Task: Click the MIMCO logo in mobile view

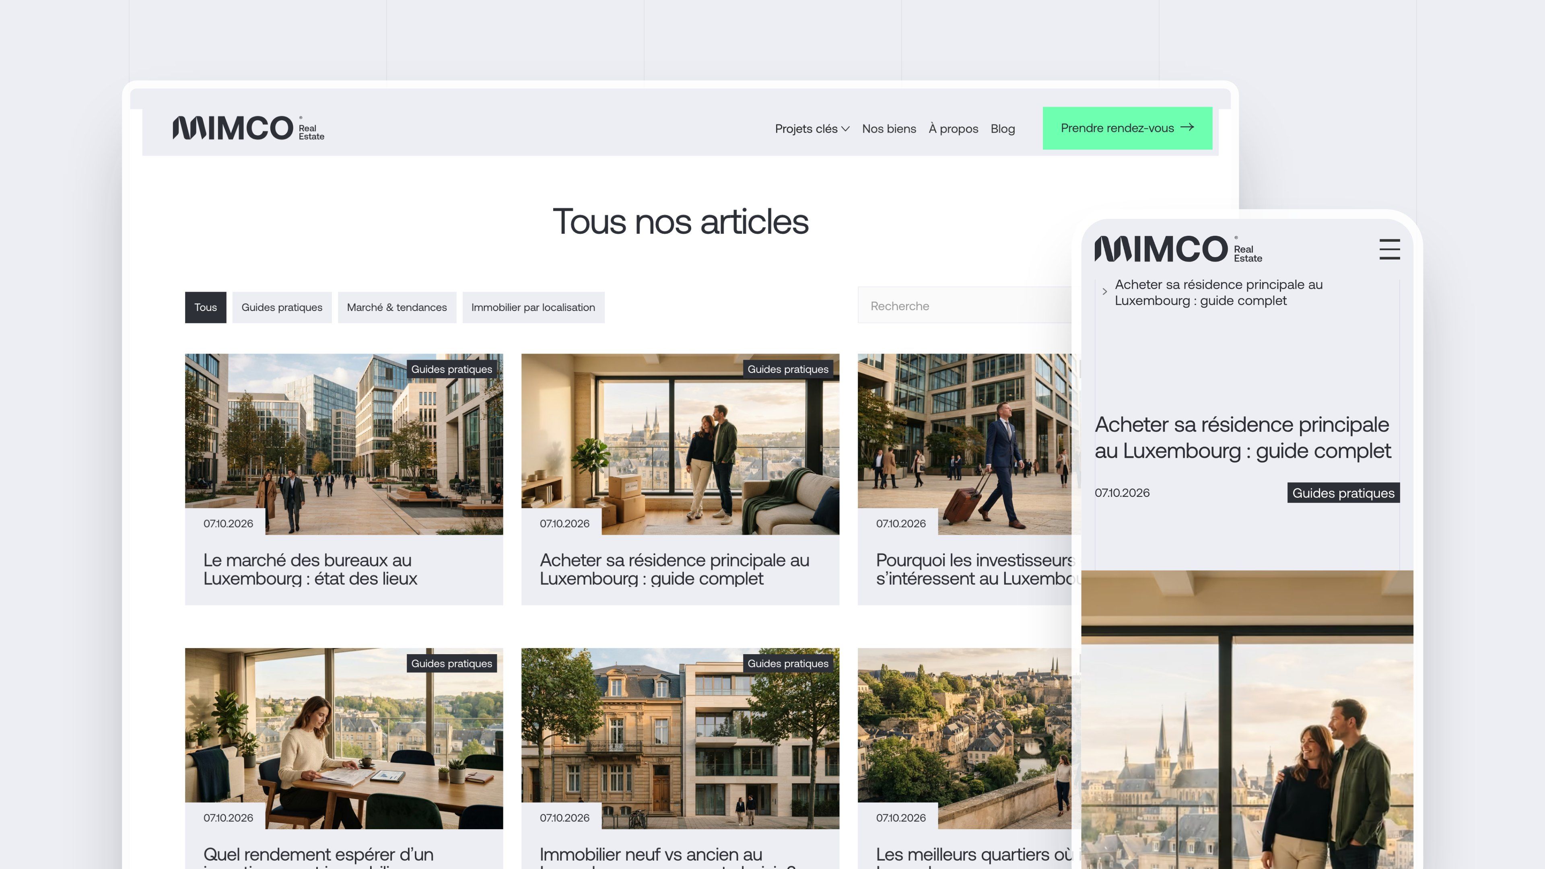Action: click(1178, 249)
